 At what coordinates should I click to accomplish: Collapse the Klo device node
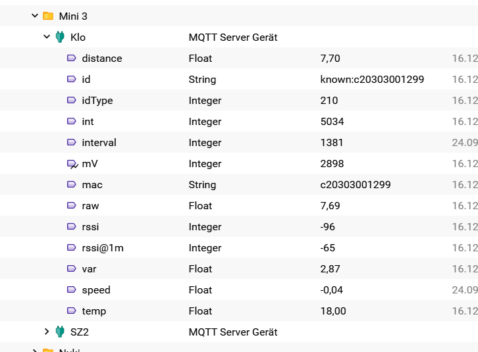point(47,37)
